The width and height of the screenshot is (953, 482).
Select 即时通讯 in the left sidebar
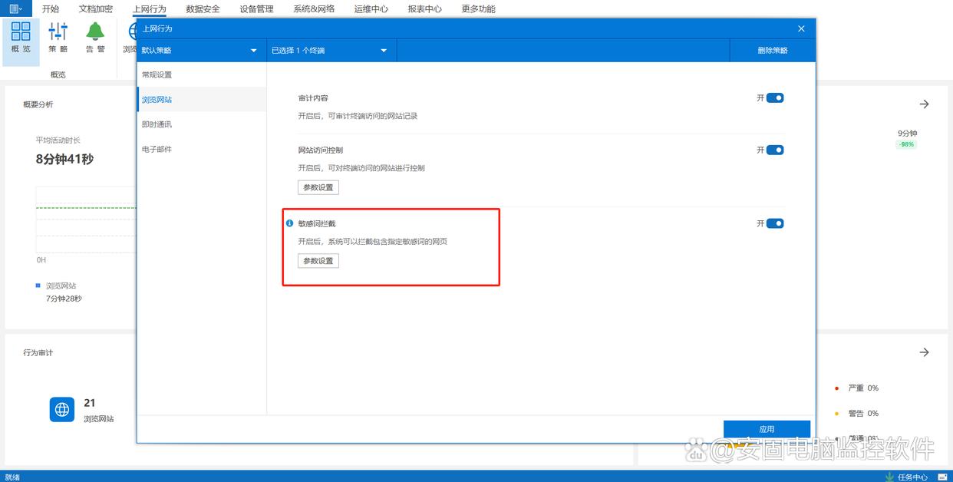[x=157, y=124]
